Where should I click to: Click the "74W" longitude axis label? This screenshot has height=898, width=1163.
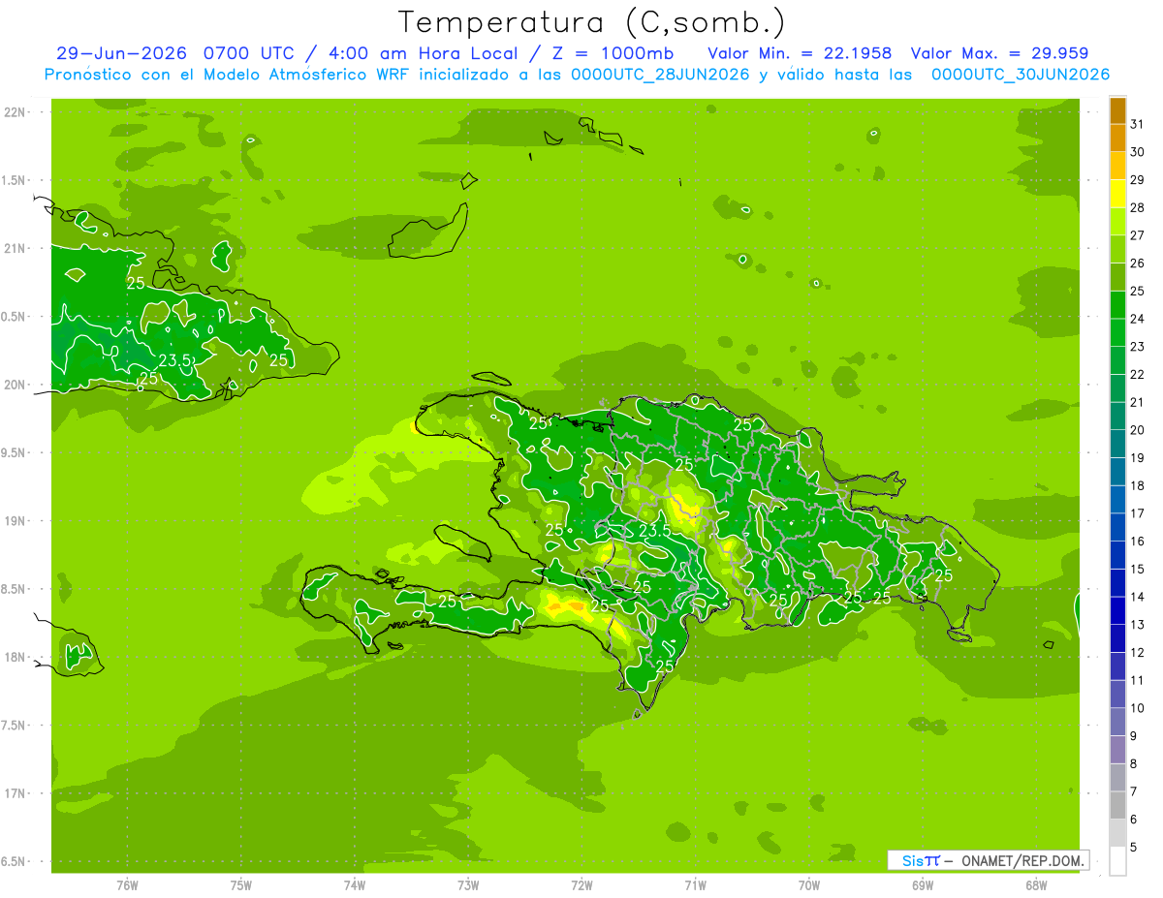coord(355,883)
